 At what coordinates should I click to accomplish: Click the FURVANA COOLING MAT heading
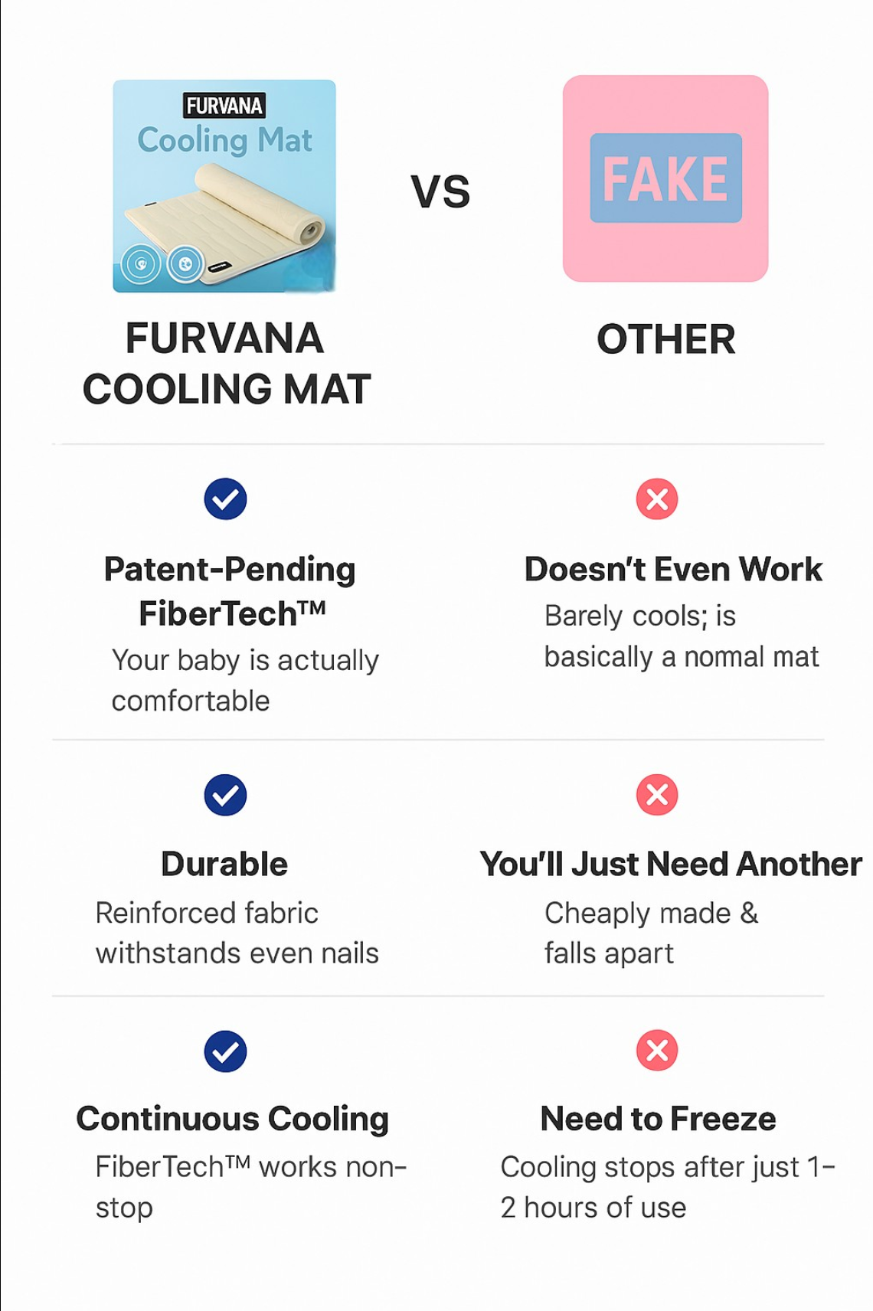[226, 364]
